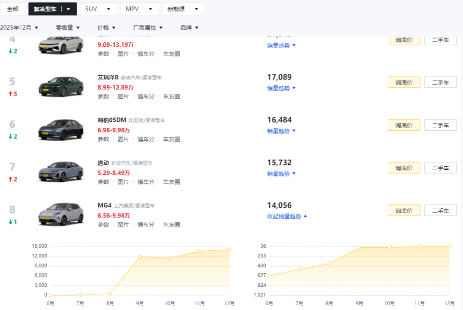The height and width of the screenshot is (310, 463).
Task: Click 二手车 button for MG4
Action: [440, 210]
